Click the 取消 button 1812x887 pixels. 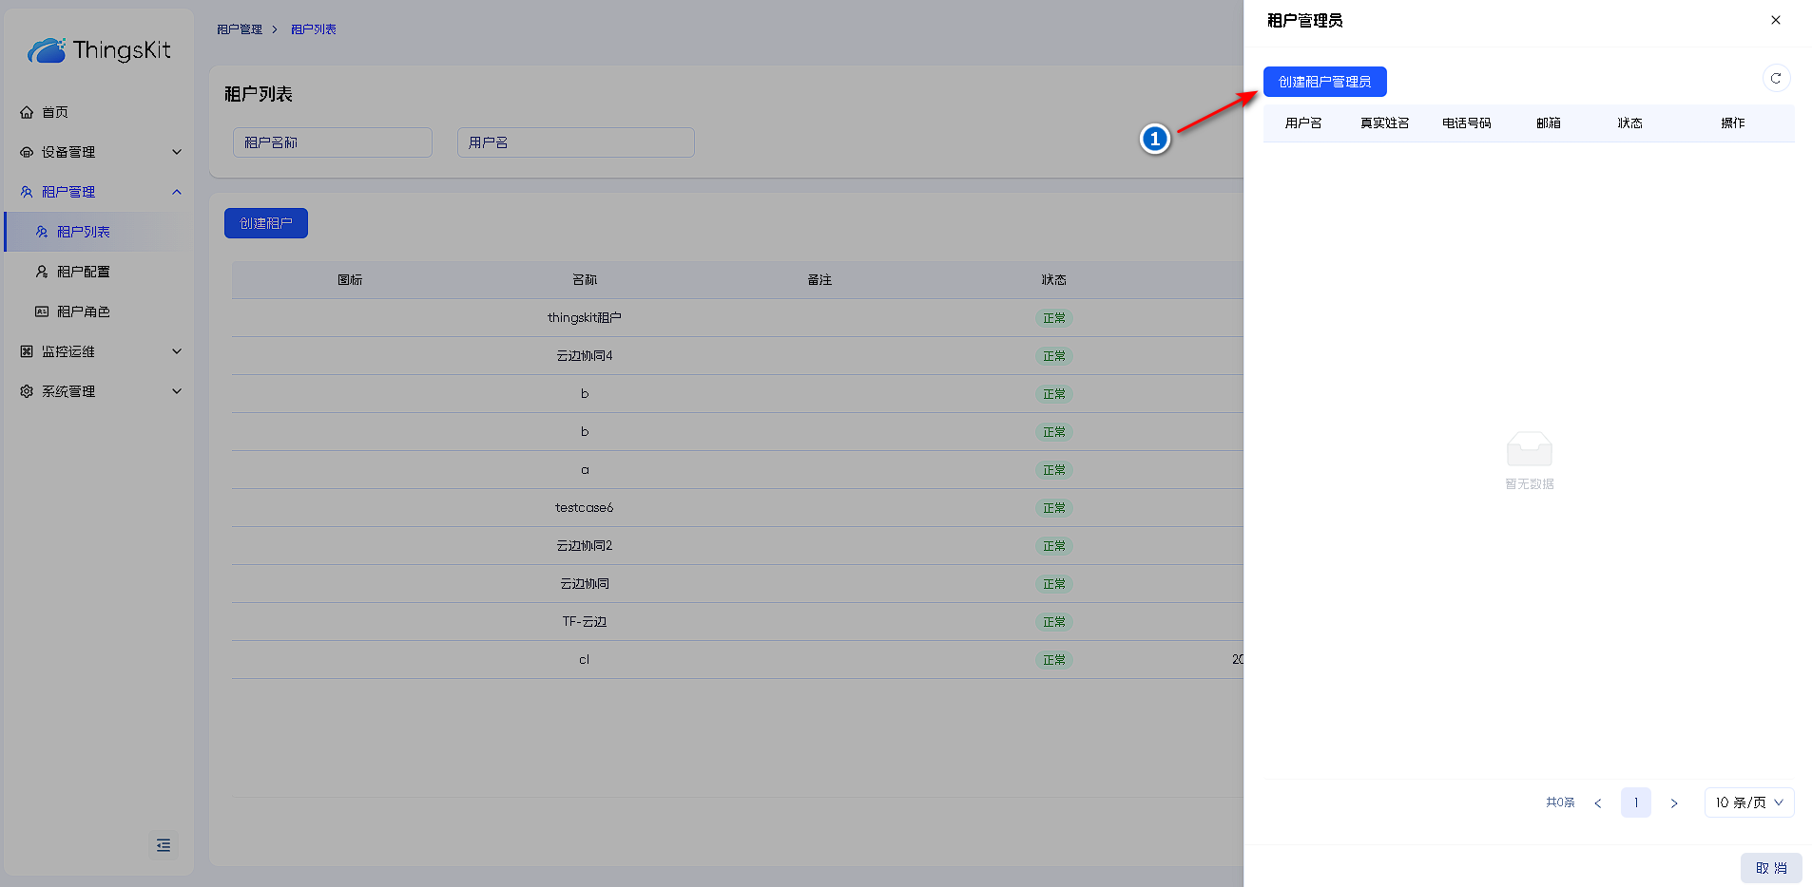[x=1770, y=868]
